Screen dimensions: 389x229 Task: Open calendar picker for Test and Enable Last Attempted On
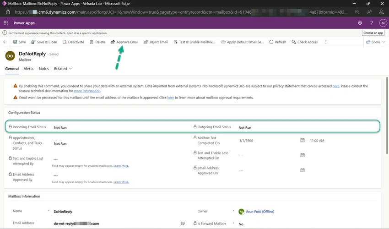click(303, 155)
